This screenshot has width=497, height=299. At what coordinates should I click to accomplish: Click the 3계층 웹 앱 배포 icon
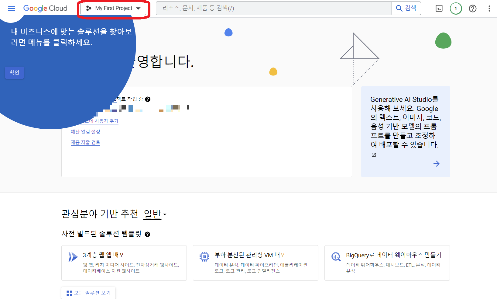[x=73, y=257]
